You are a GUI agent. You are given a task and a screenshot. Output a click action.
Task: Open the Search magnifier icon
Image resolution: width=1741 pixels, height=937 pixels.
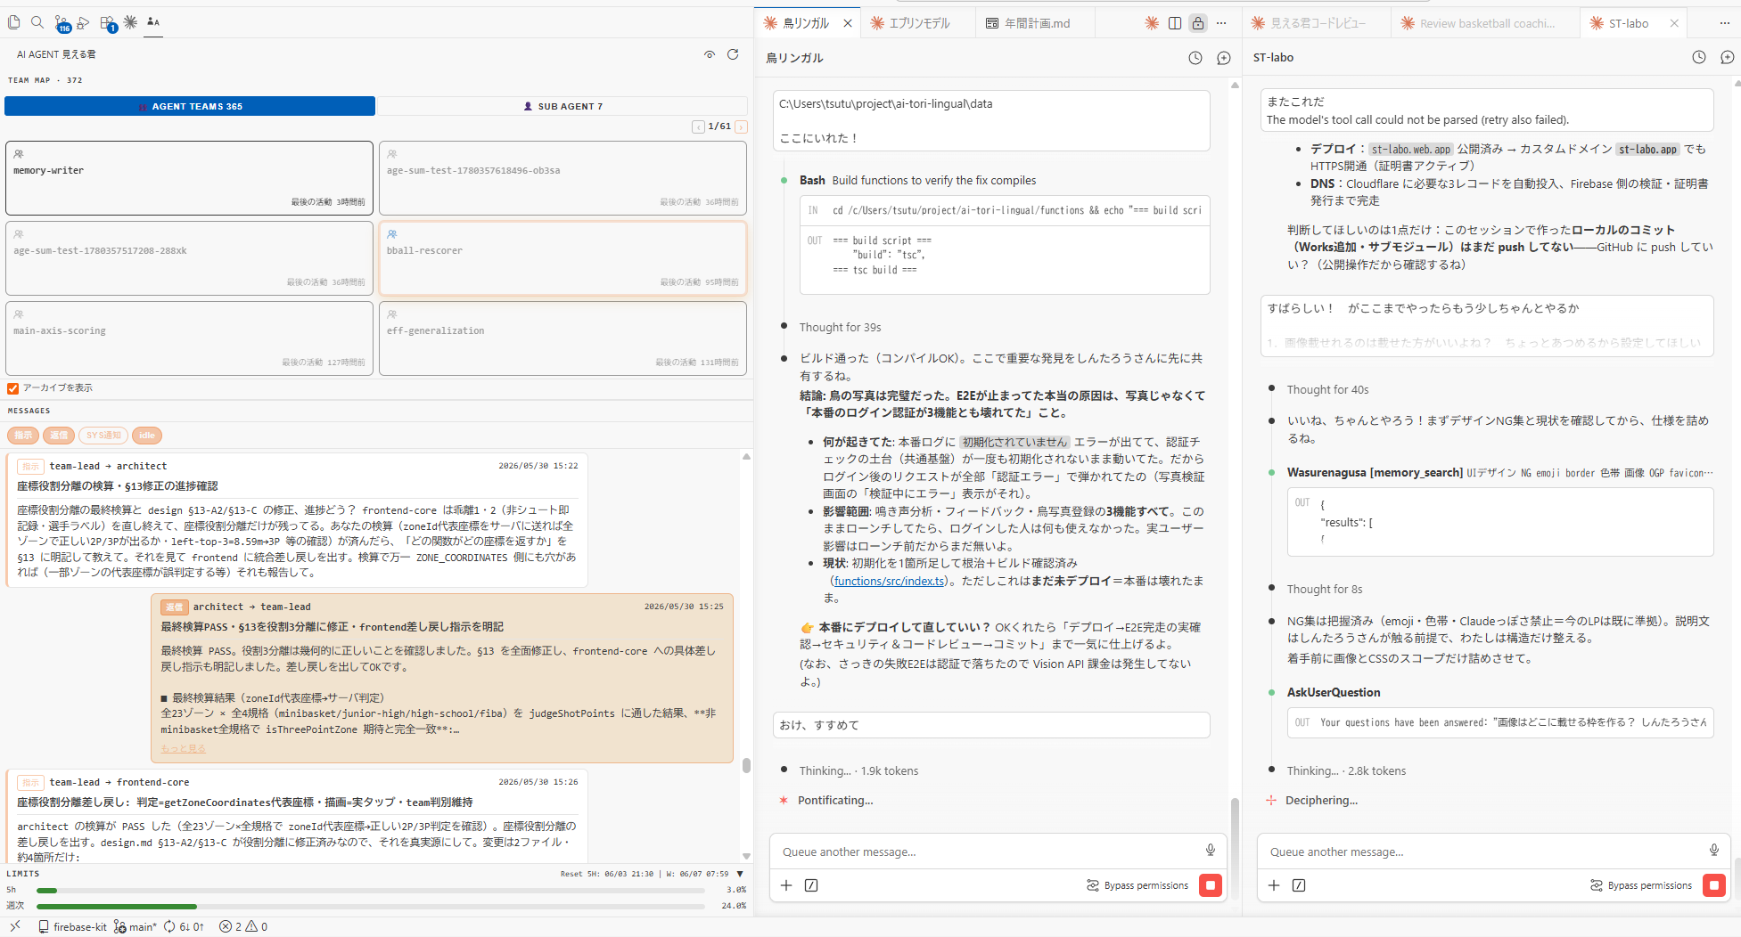[37, 22]
